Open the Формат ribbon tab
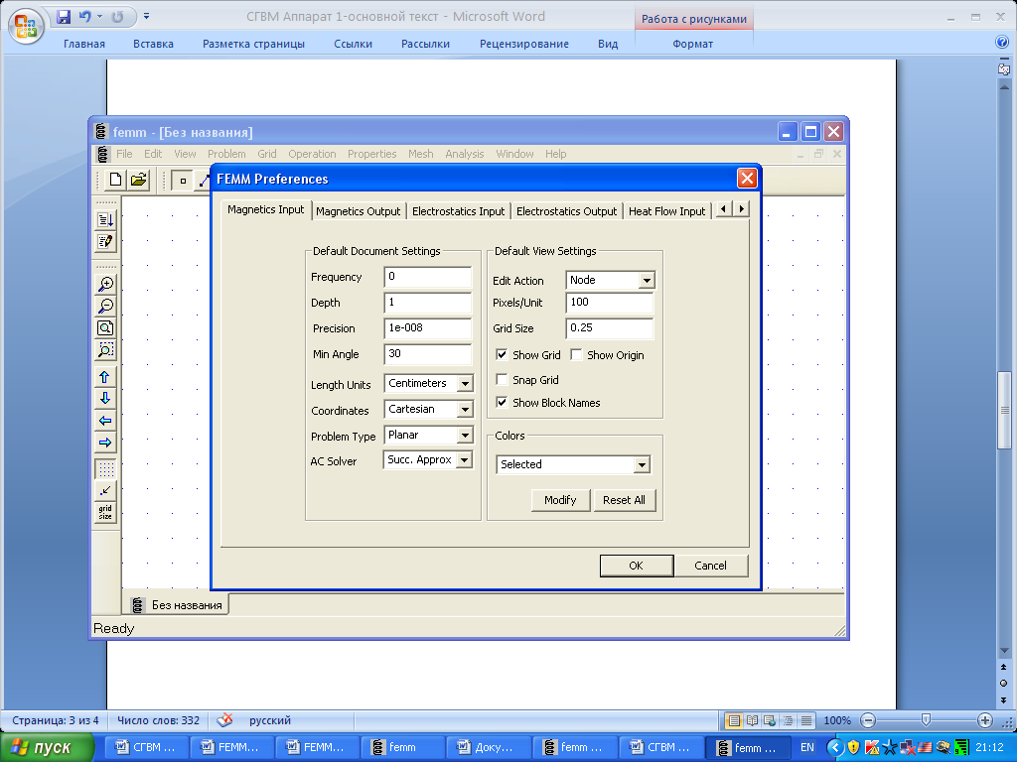 coord(692,44)
